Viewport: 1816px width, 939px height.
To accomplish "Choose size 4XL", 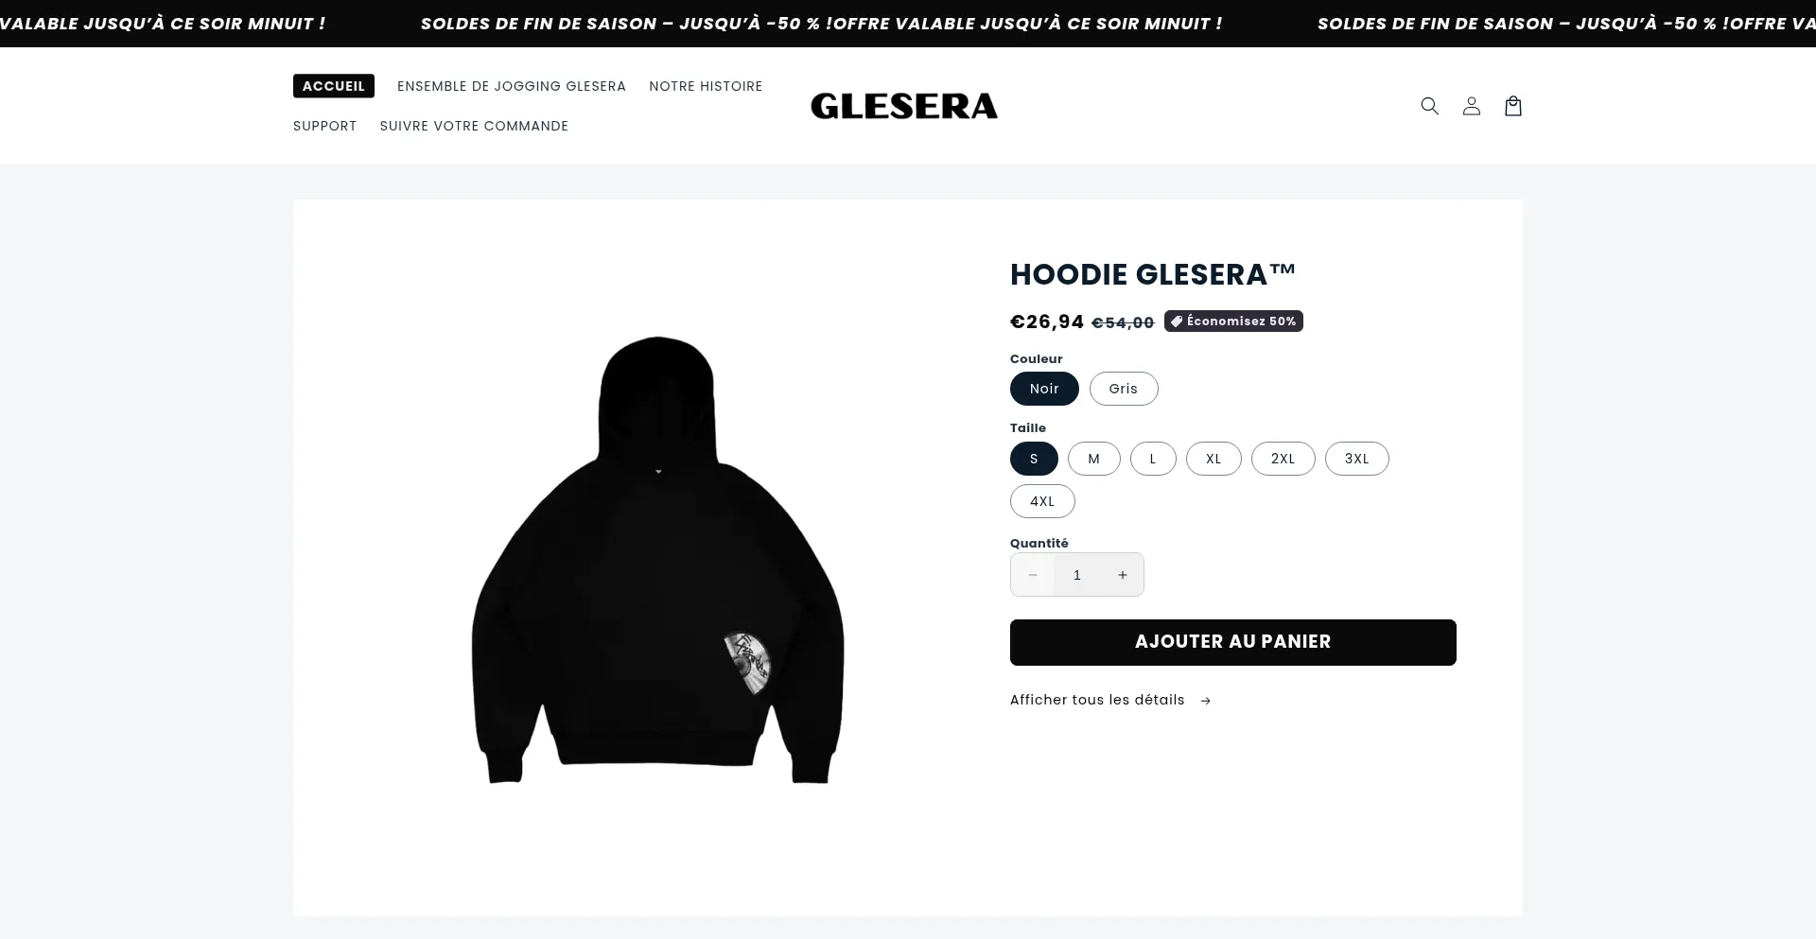I will pyautogui.click(x=1042, y=501).
